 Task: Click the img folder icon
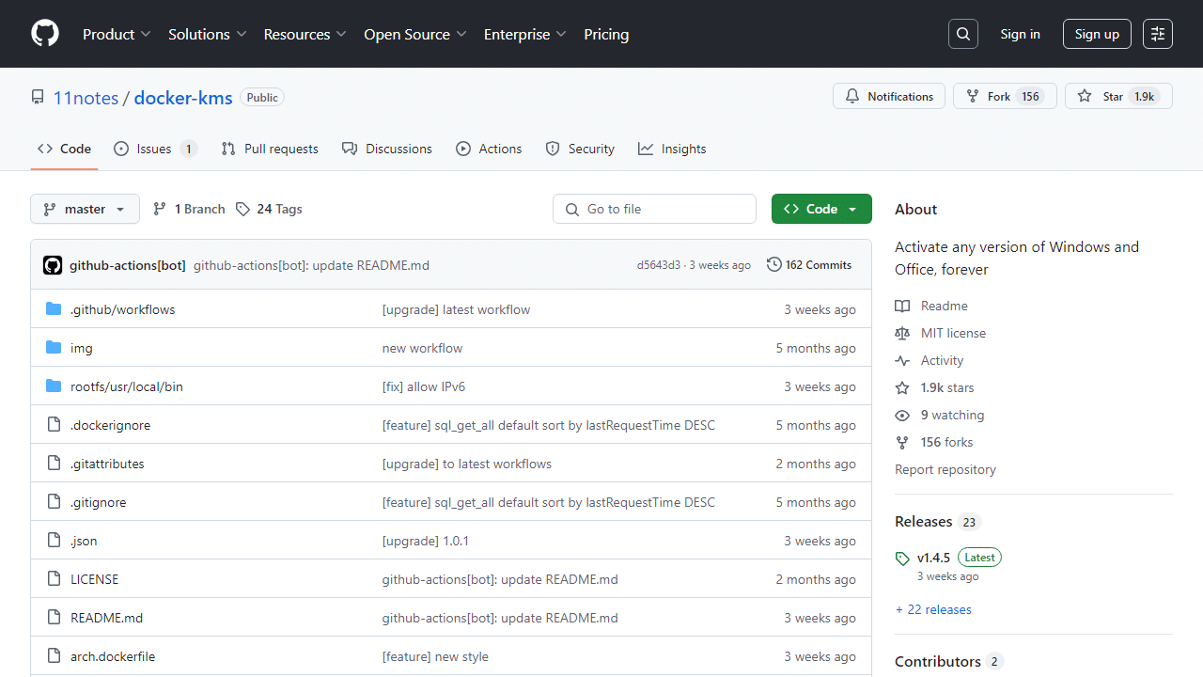(54, 348)
